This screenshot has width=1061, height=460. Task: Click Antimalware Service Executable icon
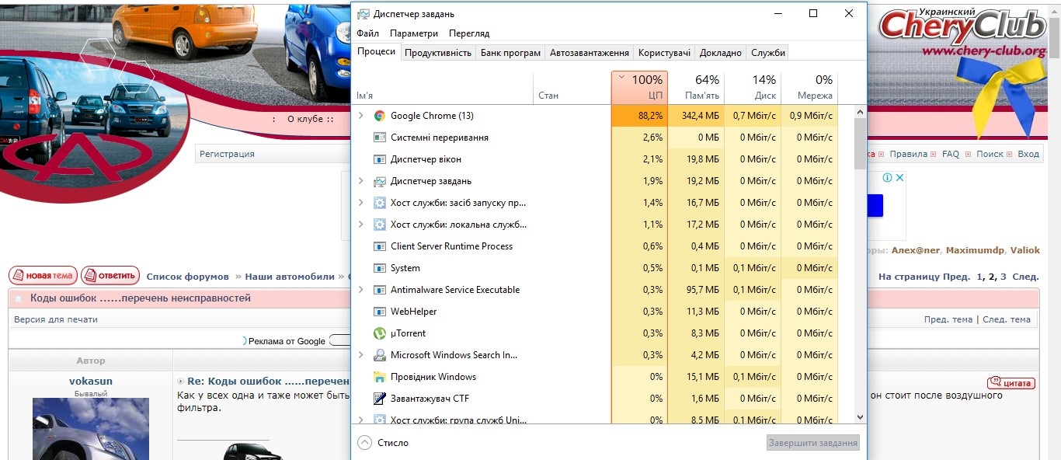(379, 290)
